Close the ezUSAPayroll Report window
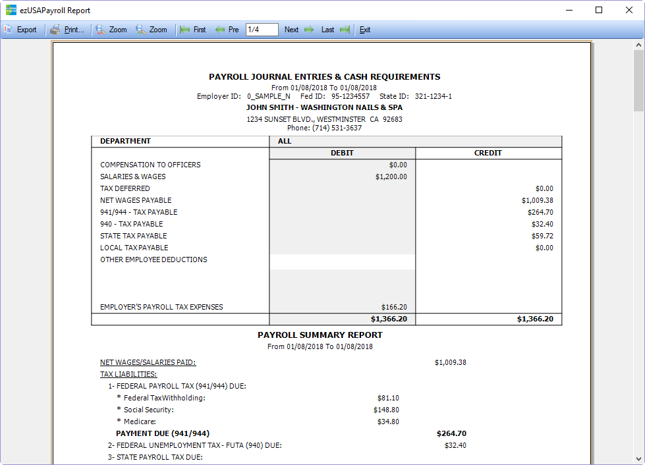The image size is (645, 465). point(629,11)
